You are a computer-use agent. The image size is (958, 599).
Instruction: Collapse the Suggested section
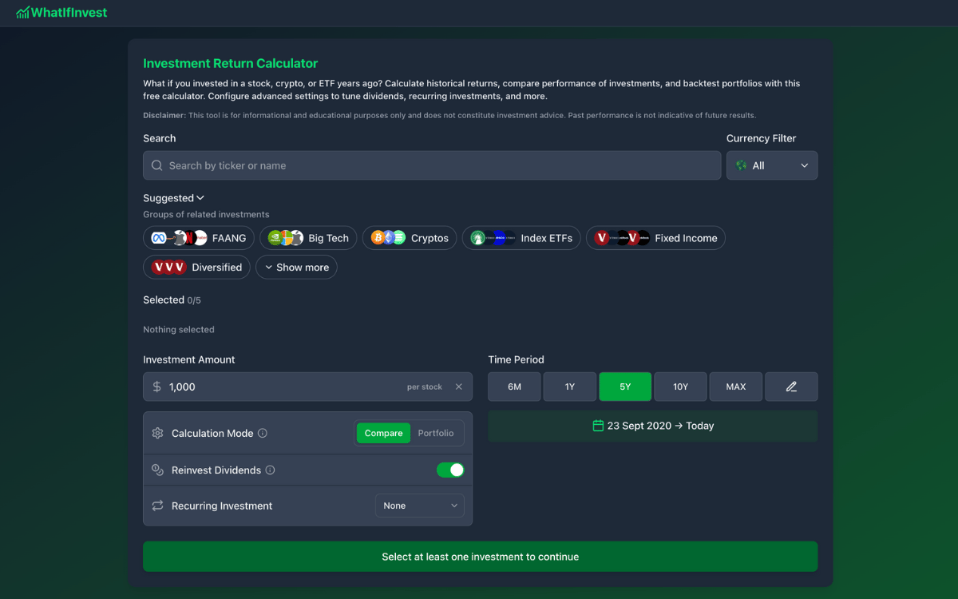tap(174, 198)
